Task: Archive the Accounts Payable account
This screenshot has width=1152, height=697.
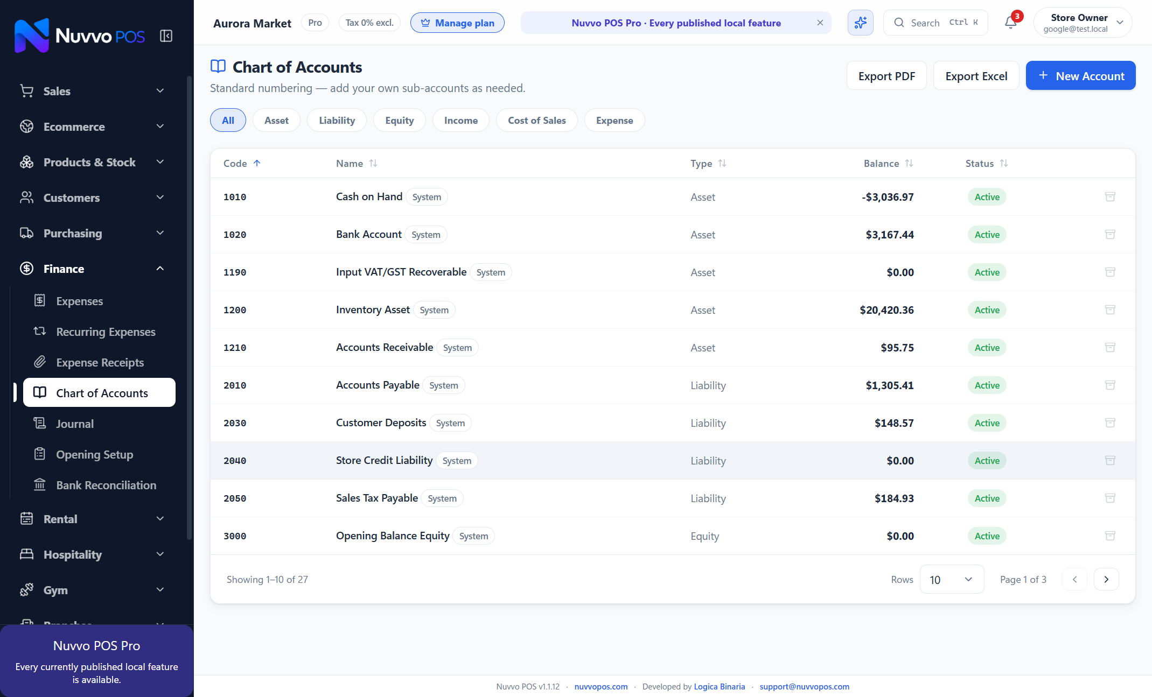Action: coord(1110,385)
